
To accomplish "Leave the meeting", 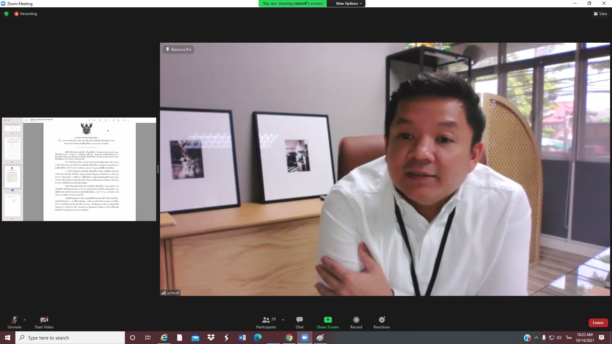I will (x=598, y=323).
